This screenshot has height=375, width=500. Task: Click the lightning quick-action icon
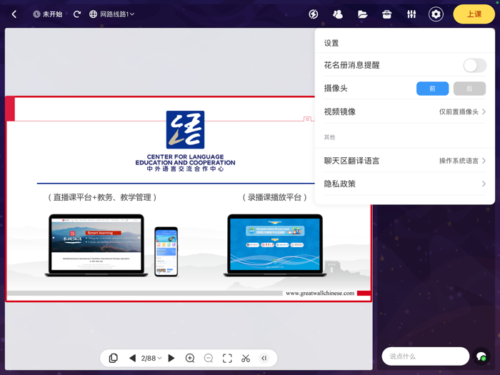(x=314, y=14)
